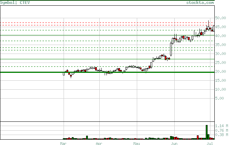Select the 50.00 price axis label
The image size is (234, 145).
point(220,18)
